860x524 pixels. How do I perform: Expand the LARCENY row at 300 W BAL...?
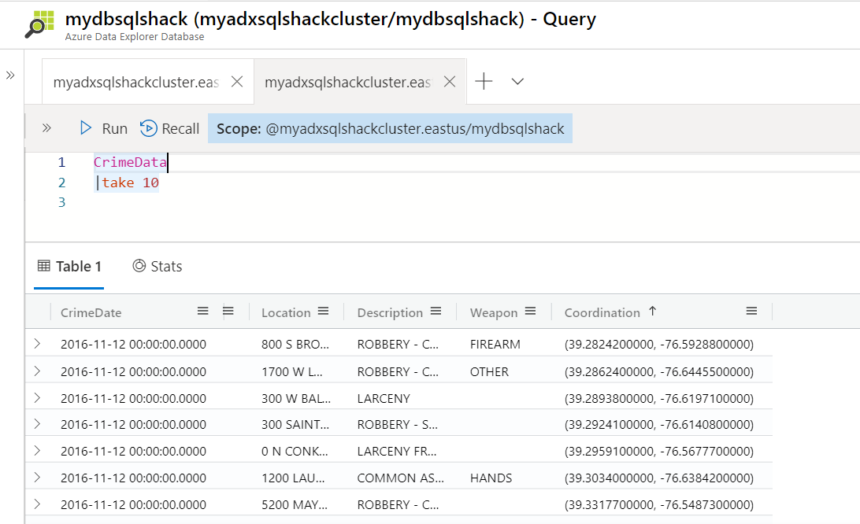tap(36, 397)
